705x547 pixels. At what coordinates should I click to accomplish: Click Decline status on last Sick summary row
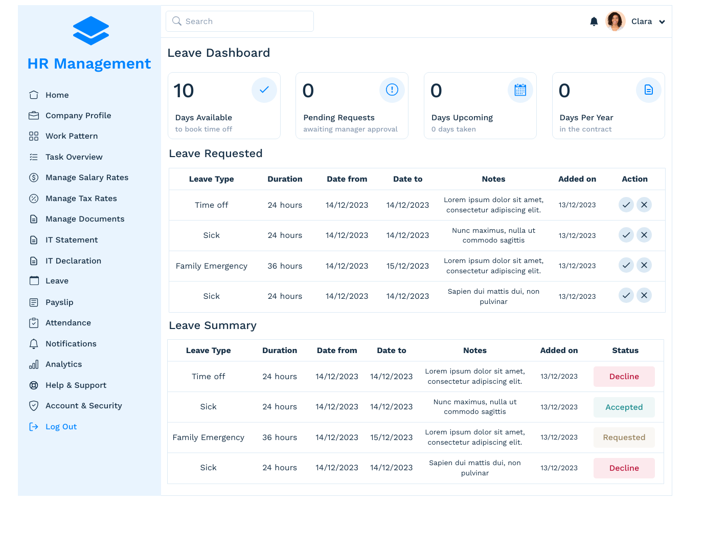624,468
